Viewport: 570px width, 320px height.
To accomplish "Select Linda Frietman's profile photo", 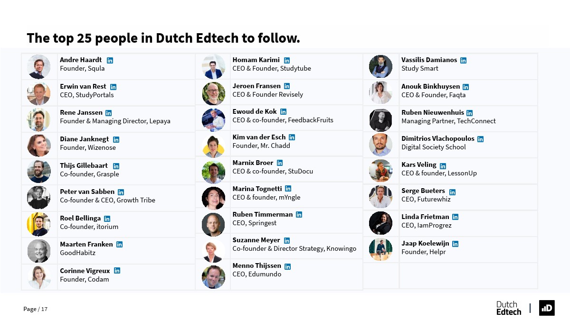I will (x=380, y=223).
